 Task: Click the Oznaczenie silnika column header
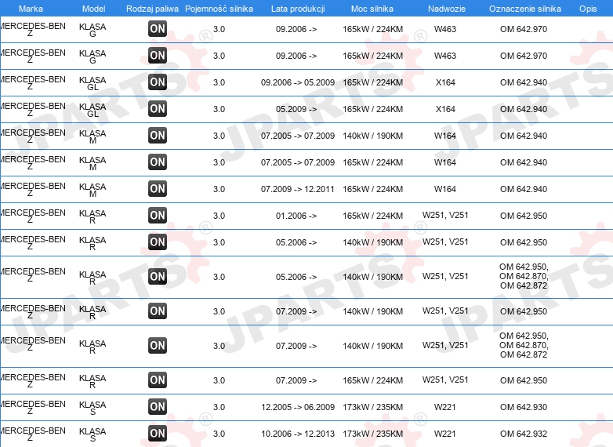[x=525, y=9]
